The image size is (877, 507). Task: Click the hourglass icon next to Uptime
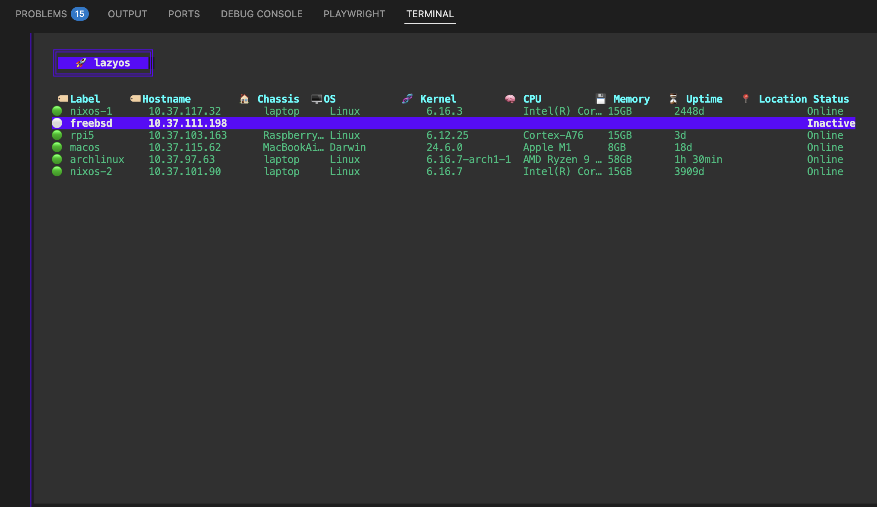coord(673,99)
